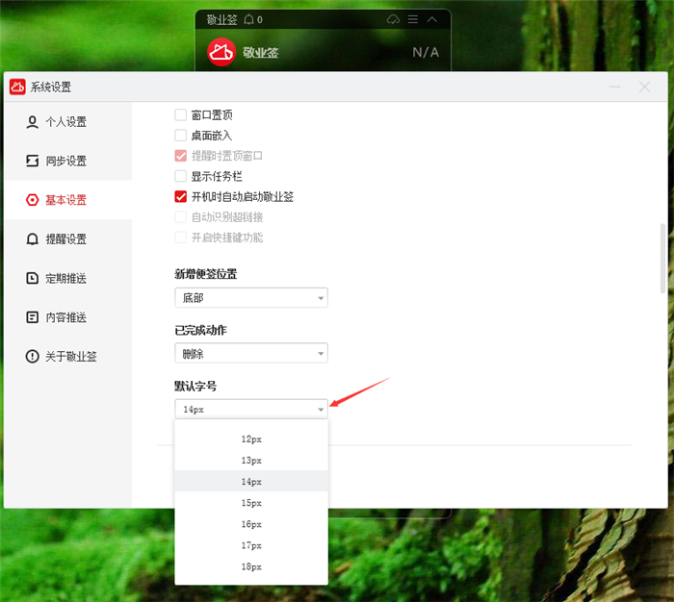The height and width of the screenshot is (602, 674).
Task: Click the 系统设置 window title text
Action: [51, 88]
